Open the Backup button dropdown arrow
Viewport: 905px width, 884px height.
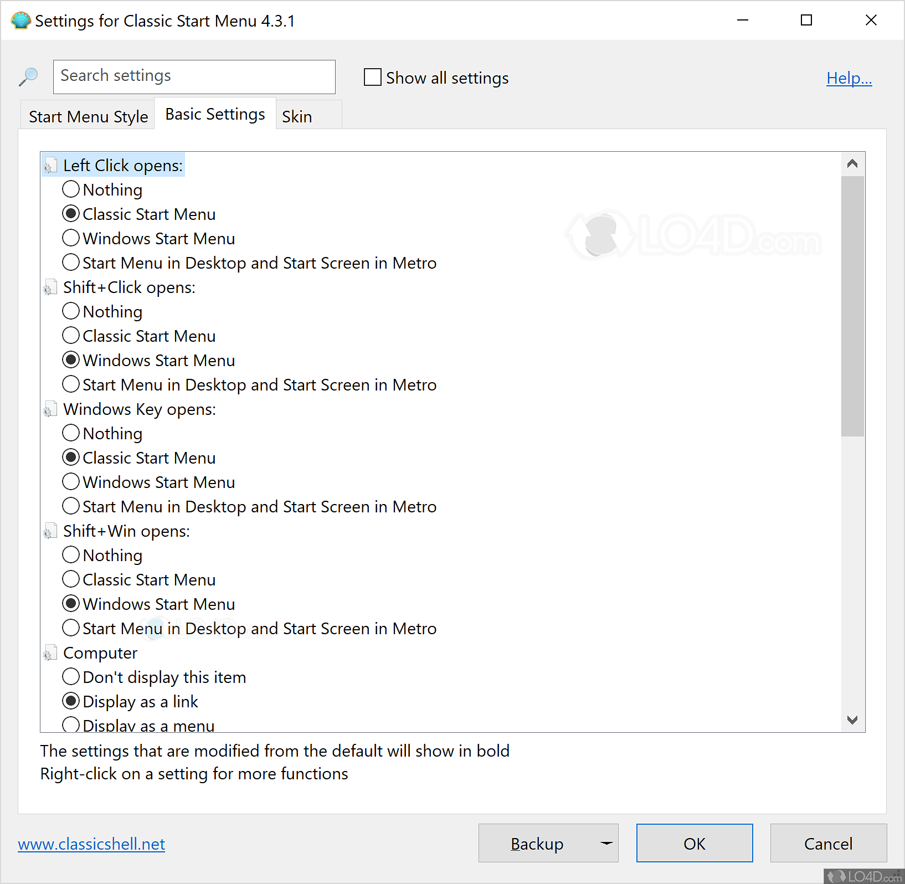pos(606,843)
